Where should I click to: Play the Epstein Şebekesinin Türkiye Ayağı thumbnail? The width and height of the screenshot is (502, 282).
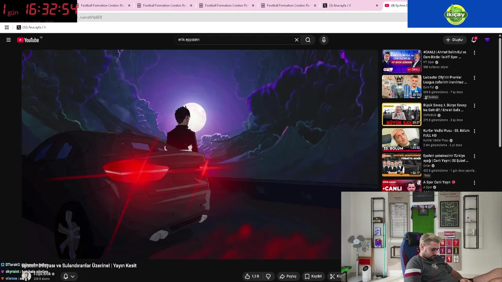402,165
